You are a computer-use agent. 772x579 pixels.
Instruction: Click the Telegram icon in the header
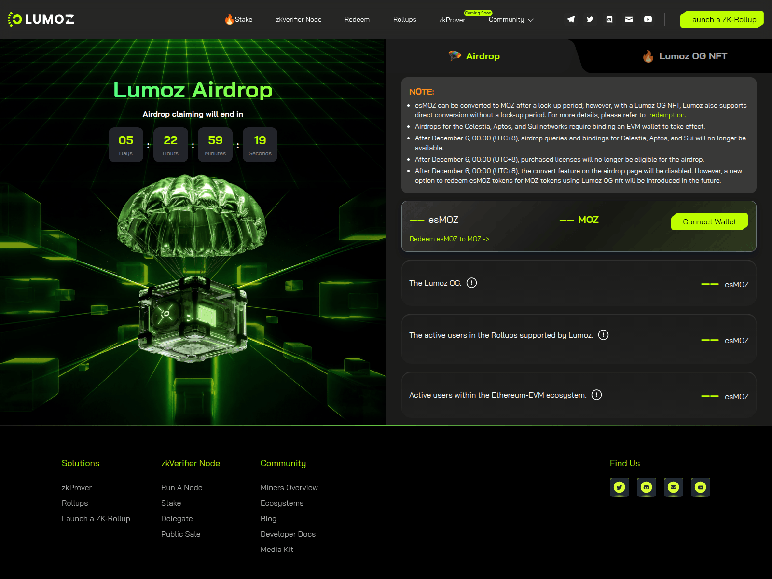571,19
